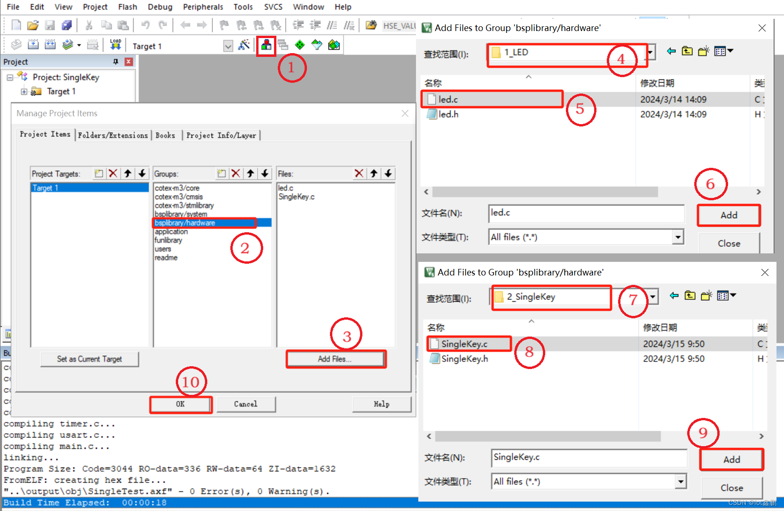Click the Save All icon

click(67, 25)
